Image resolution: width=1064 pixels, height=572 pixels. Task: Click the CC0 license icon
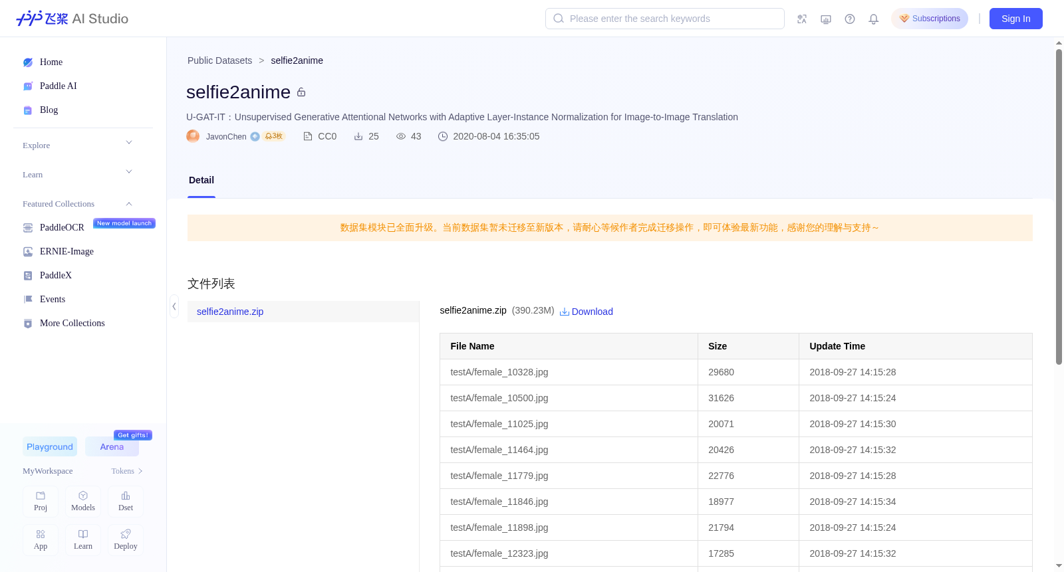(x=308, y=136)
